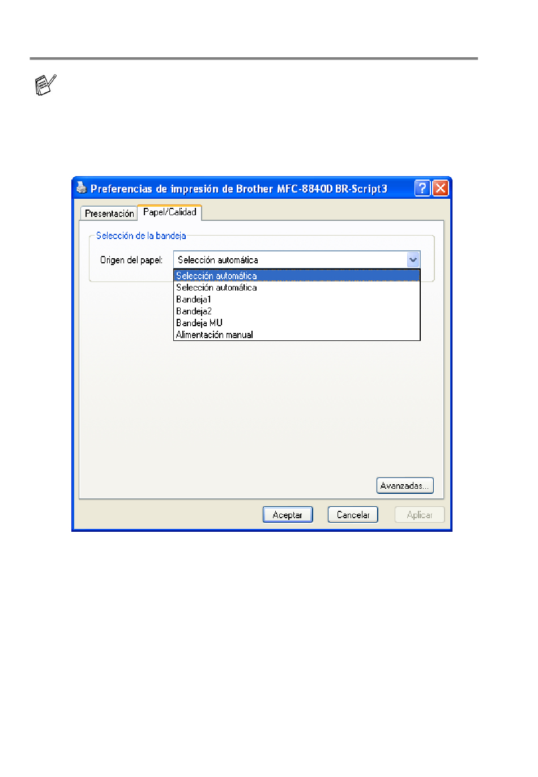
Task: Close the Preferencias de impresión dialog
Action: click(x=441, y=188)
